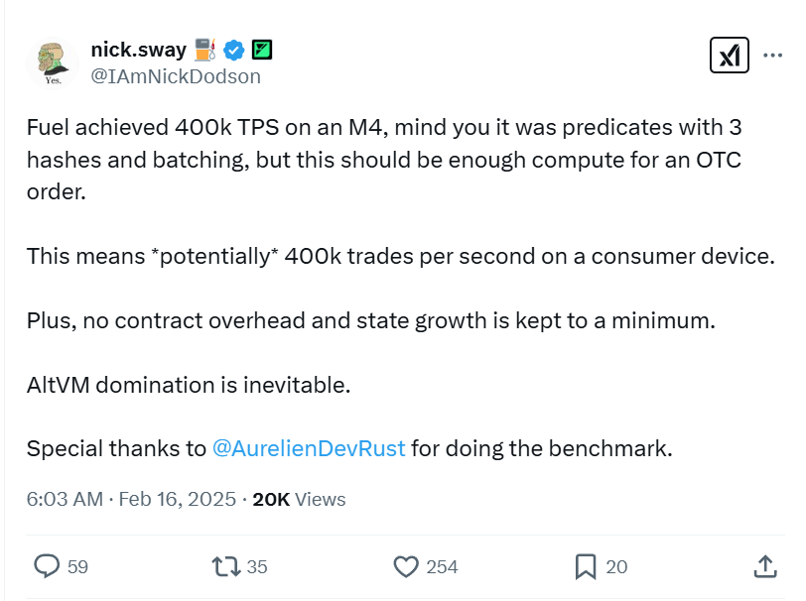Click the fuel pump emoji beside nick.sway
This screenshot has height=601, width=806.
(x=204, y=49)
